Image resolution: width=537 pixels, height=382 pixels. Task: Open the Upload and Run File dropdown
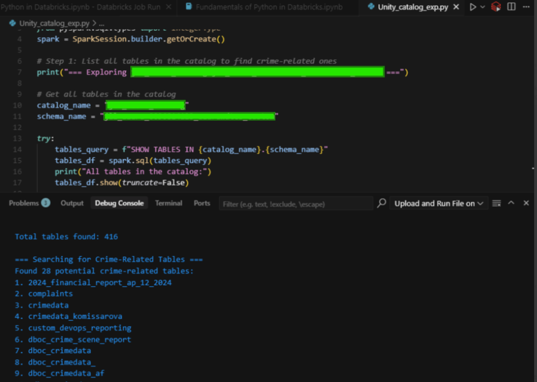click(439, 203)
